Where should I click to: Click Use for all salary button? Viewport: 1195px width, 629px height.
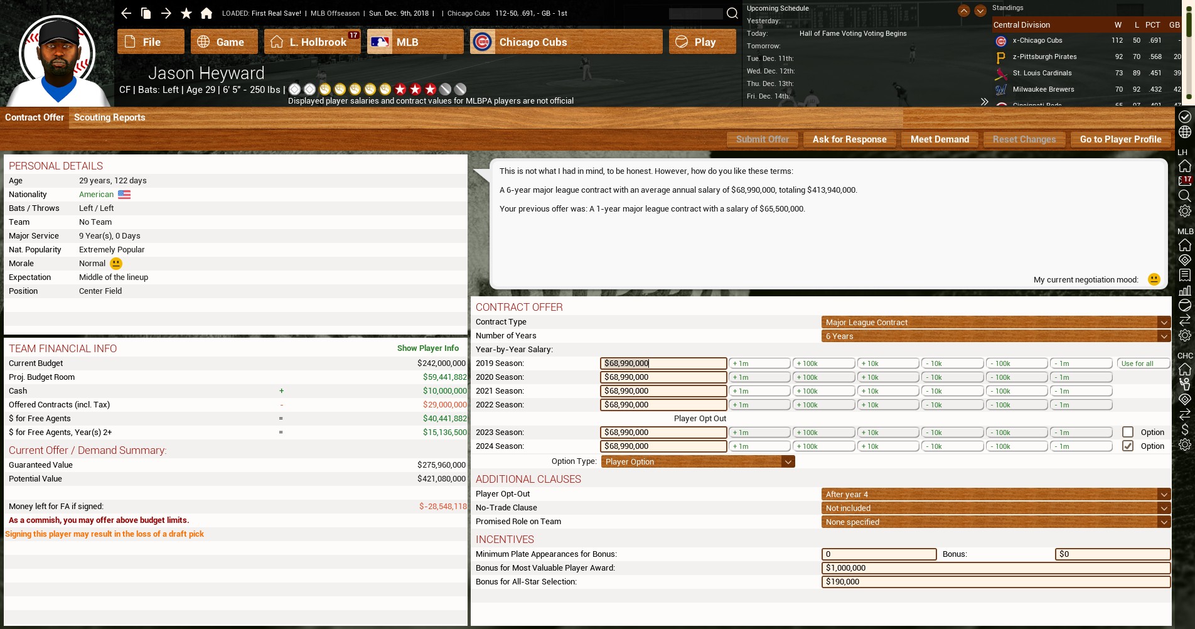coord(1144,363)
